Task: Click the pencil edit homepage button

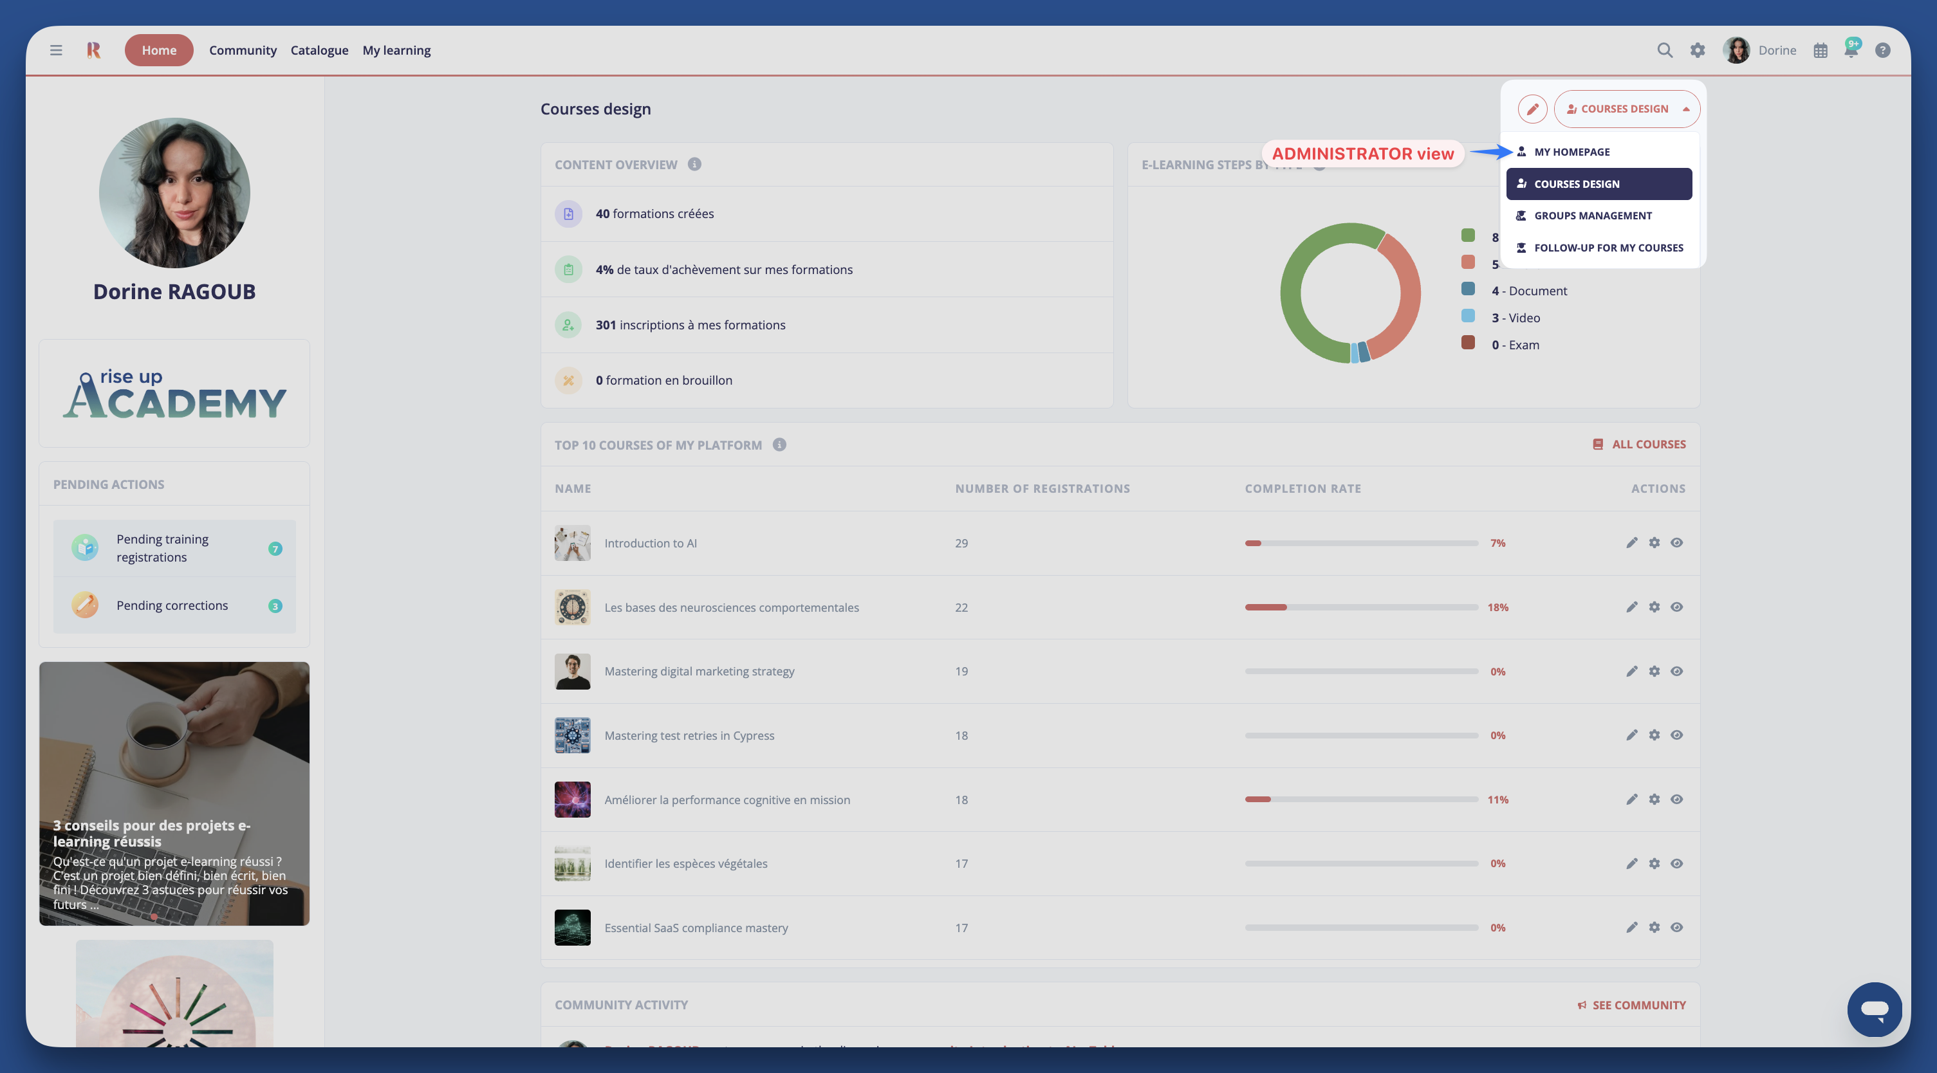Action: coord(1532,109)
